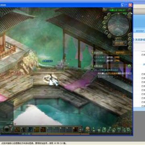Toggle the green round button beside task tracker
This screenshot has width=145, height=145.
coord(129,66)
